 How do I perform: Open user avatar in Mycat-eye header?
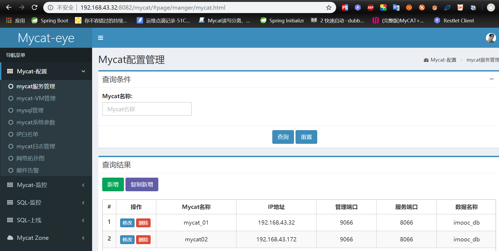click(x=491, y=38)
